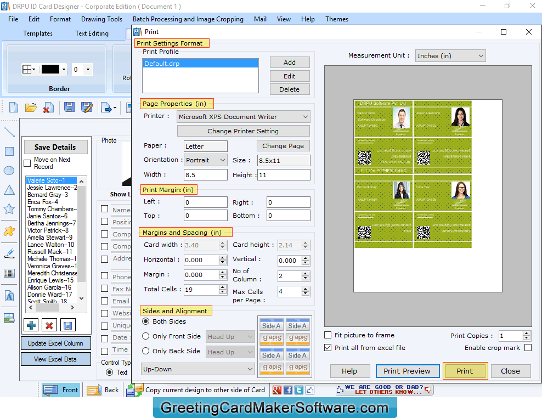Switch to Text Editing tab
The width and height of the screenshot is (542, 418).
pyautogui.click(x=92, y=33)
